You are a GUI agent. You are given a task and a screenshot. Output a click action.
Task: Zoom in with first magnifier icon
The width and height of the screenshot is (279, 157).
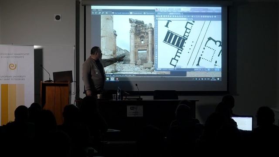click(x=100, y=13)
